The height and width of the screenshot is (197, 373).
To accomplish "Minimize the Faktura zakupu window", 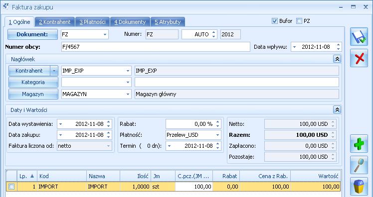I will point(341,7).
